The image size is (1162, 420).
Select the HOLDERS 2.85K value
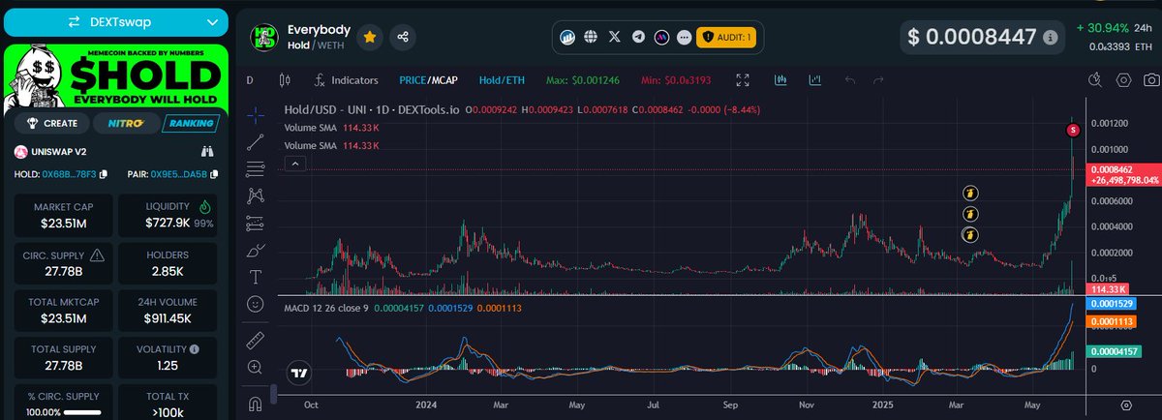coord(168,272)
